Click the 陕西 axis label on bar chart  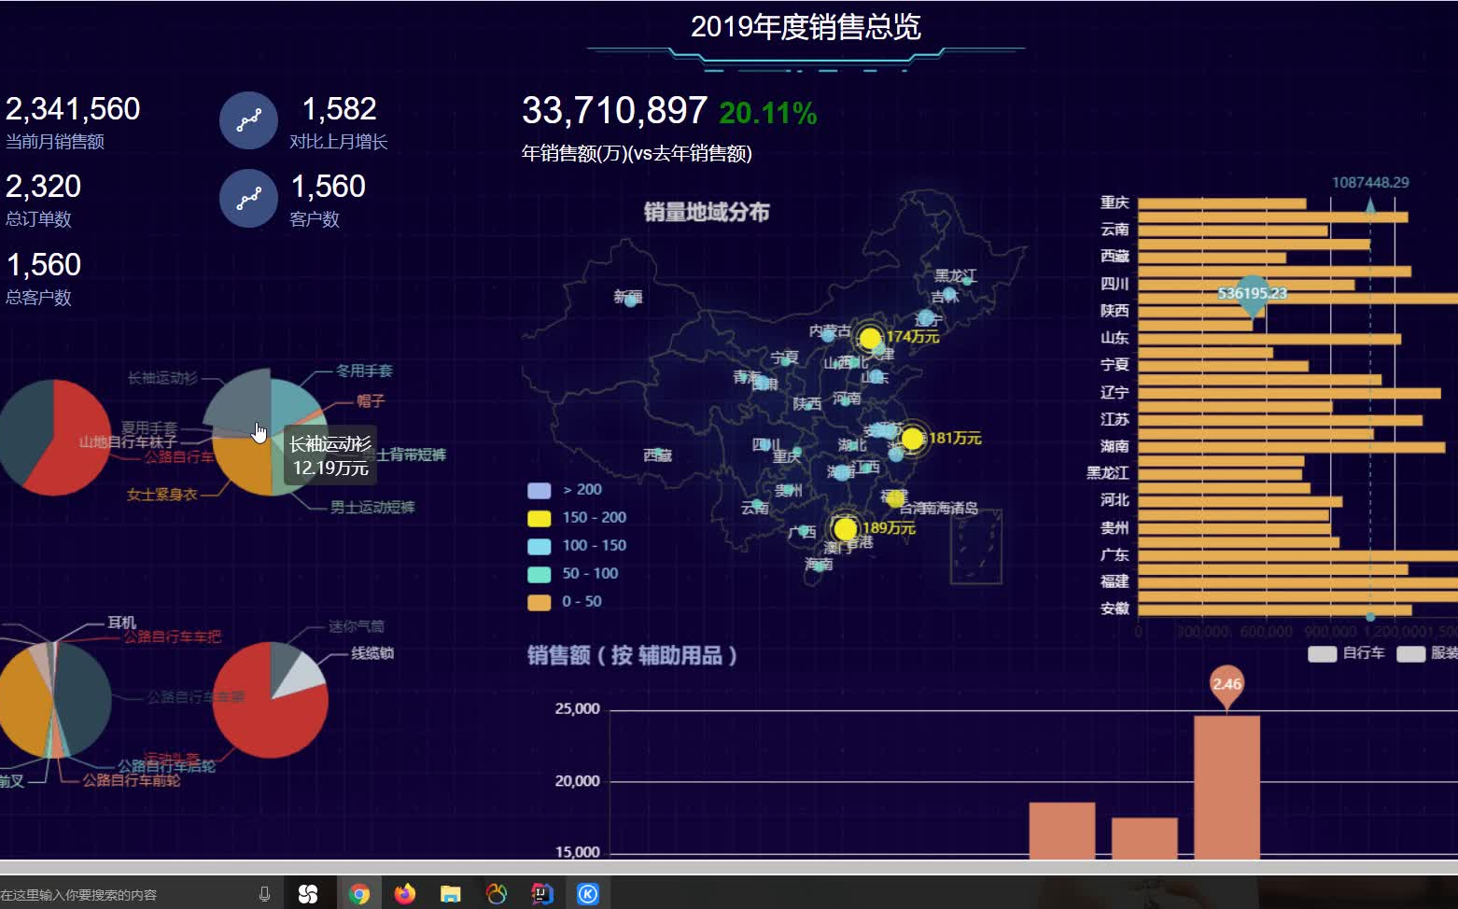point(1115,311)
